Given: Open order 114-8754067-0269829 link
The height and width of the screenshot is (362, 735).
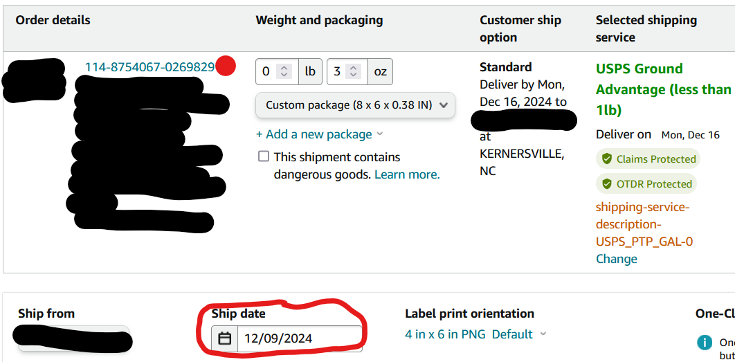Looking at the screenshot, I should (149, 68).
